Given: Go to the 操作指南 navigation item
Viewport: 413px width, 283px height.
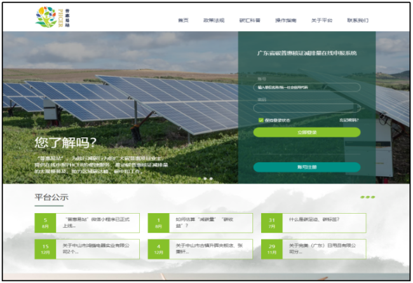Looking at the screenshot, I should tap(285, 20).
